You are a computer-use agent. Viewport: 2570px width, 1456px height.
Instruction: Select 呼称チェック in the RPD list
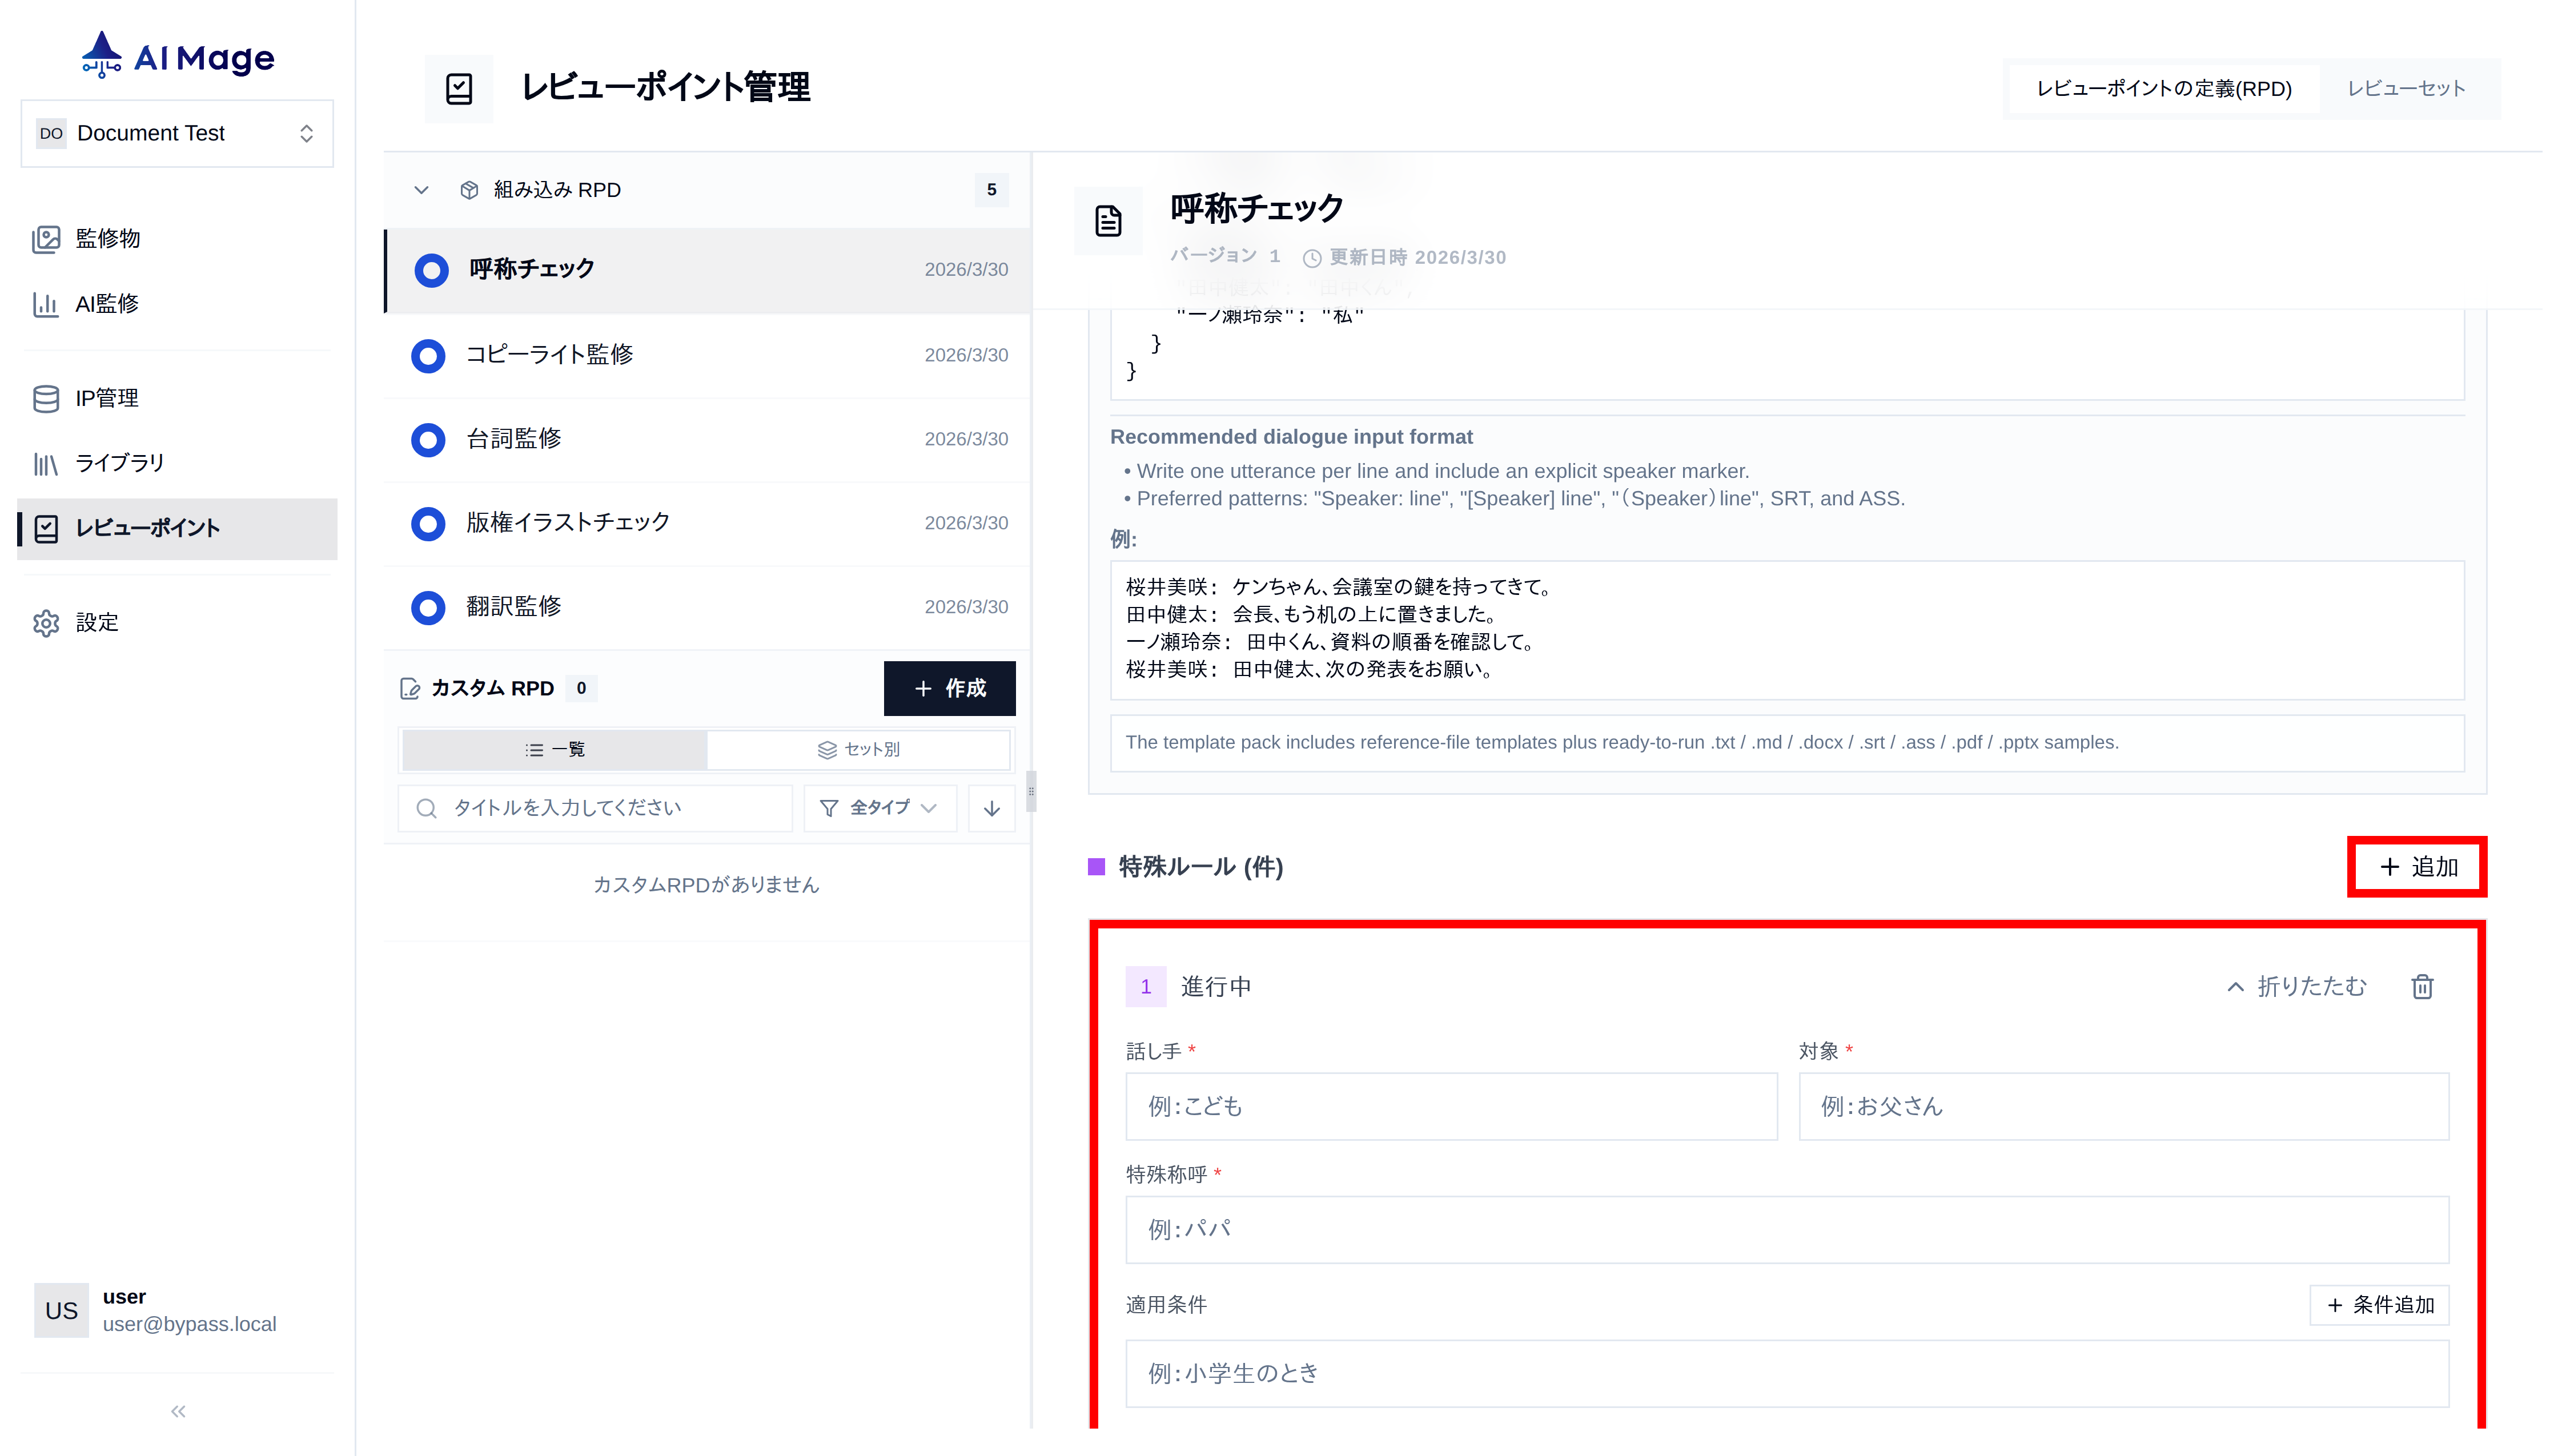click(708, 270)
